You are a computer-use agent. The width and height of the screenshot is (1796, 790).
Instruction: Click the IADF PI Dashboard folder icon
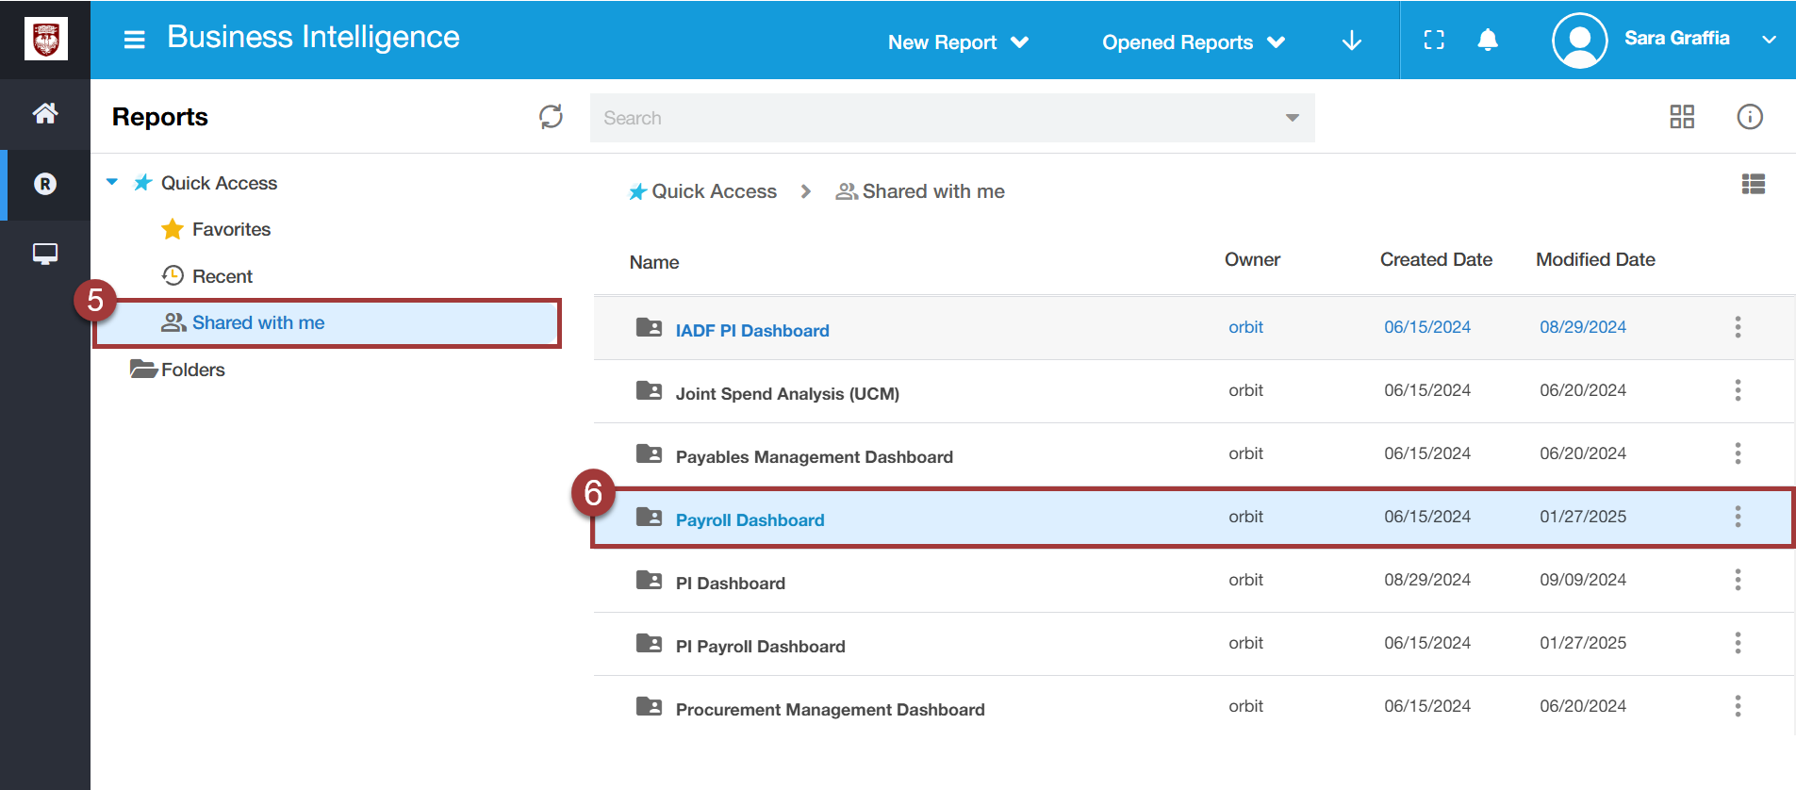pos(649,327)
